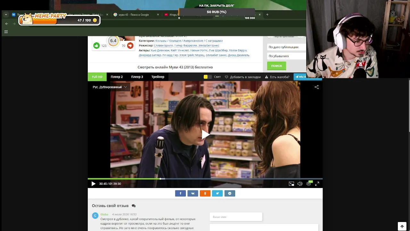Viewport: 410px width, 231px height.
Task: Mute the player volume speaker icon
Action: [x=300, y=184]
